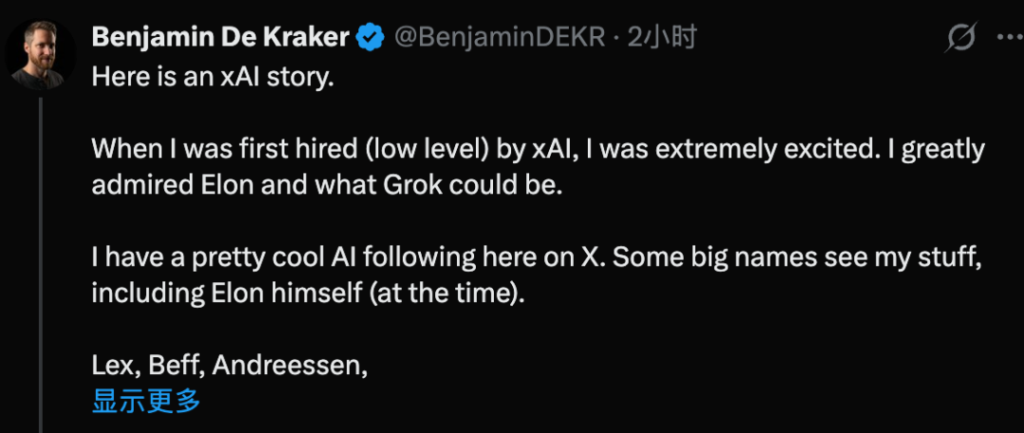Viewport: 1024px width, 433px height.
Task: Click the blue verified checkmark badge
Action: pos(370,38)
